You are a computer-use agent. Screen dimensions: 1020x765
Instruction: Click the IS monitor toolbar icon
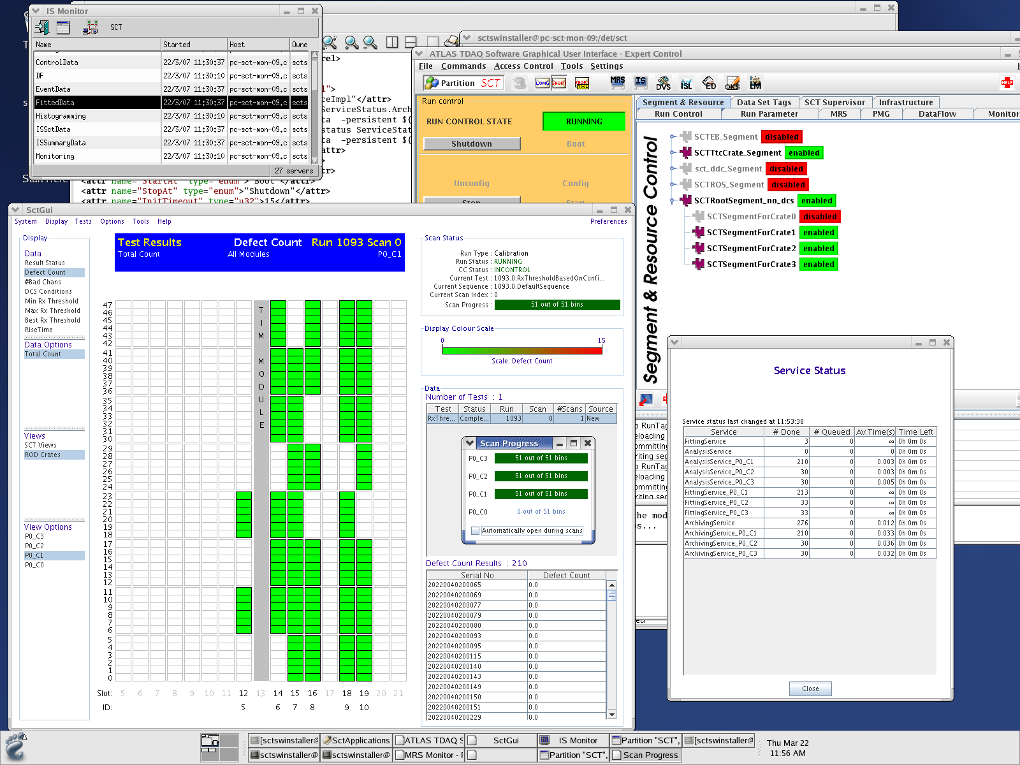(641, 83)
